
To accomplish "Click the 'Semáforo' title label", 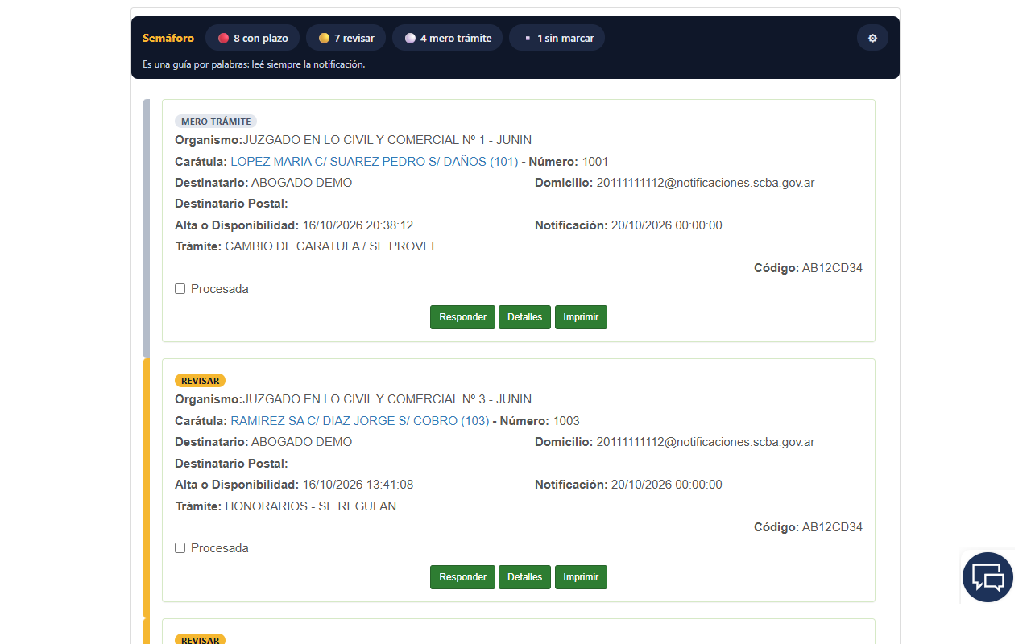I will coord(168,38).
